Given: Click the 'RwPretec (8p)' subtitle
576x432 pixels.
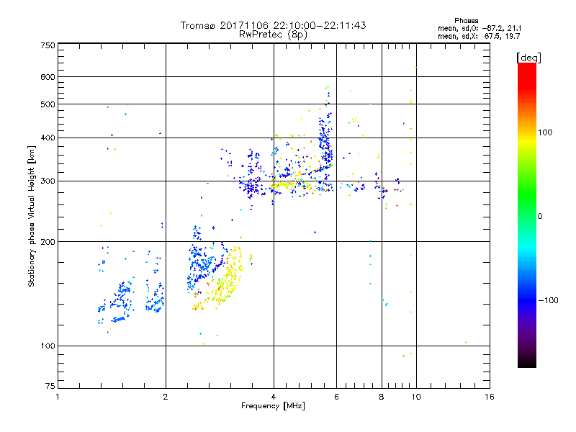Looking at the screenshot, I should pos(273,35).
